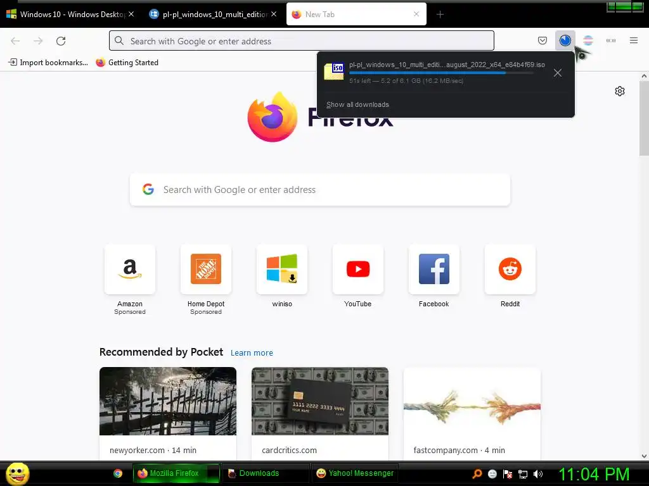Cancel the ISO download in progress
Screen dimensions: 649x486
tap(558, 73)
